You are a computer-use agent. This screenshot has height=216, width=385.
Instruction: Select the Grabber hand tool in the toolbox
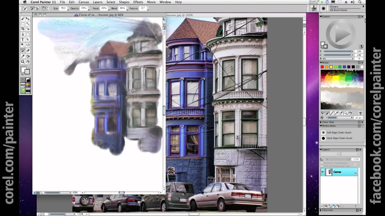tap(28, 61)
